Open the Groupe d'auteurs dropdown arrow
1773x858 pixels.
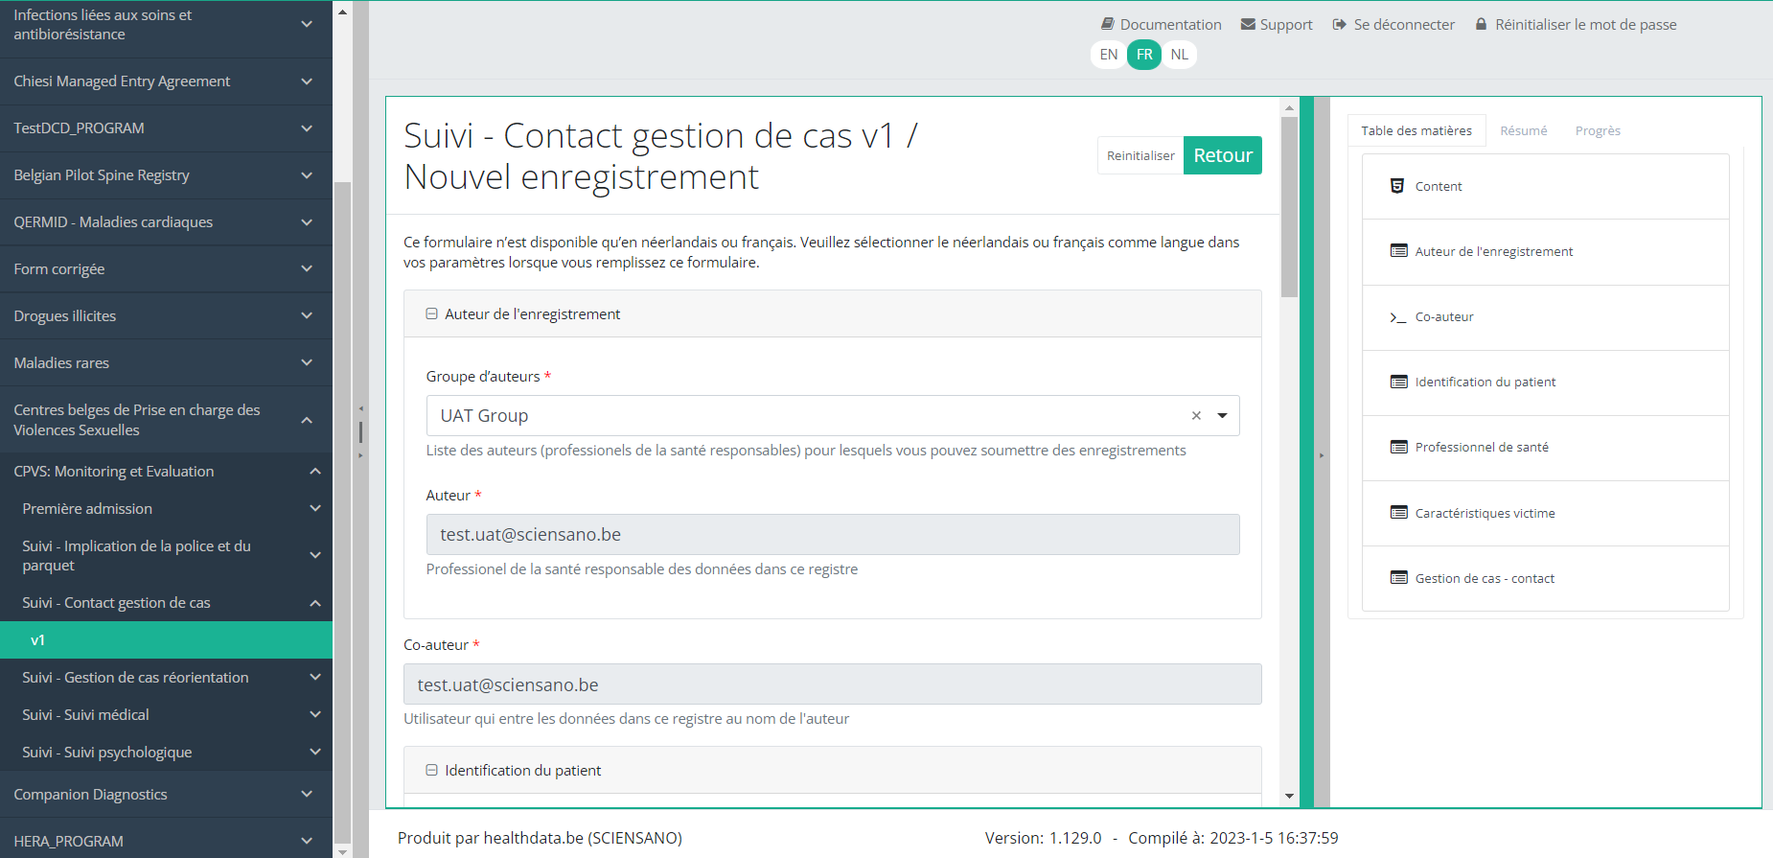coord(1222,416)
